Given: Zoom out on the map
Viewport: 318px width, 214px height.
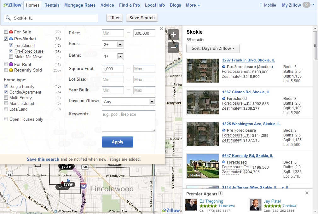Looking at the screenshot, I should point(173,47).
